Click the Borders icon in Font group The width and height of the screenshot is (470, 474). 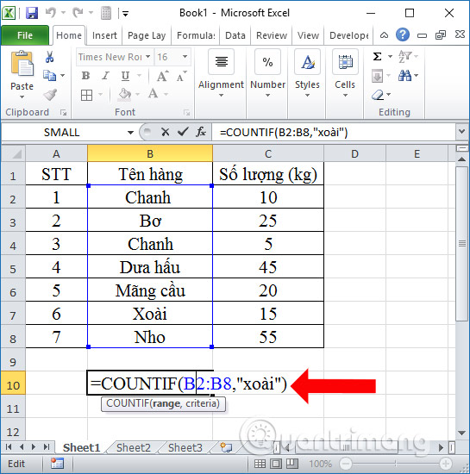pyautogui.click(x=87, y=95)
